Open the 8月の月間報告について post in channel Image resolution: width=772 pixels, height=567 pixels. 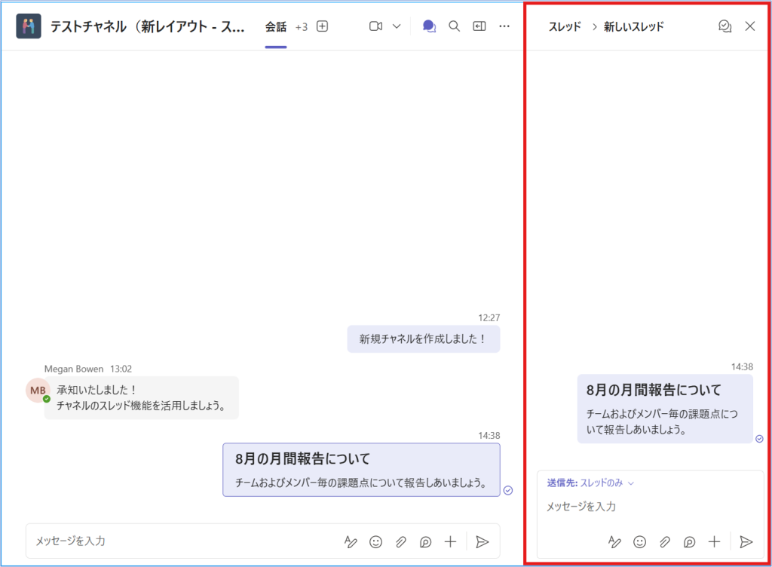361,470
